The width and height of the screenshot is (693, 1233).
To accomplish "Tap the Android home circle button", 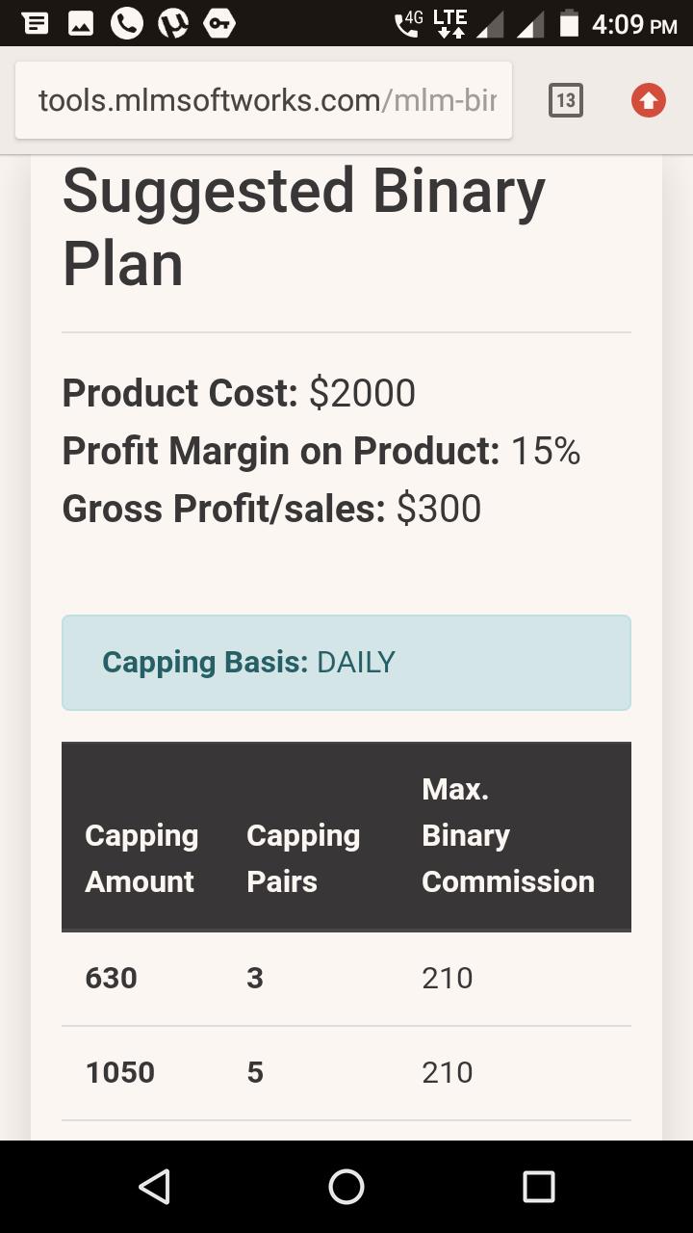I will (346, 1187).
